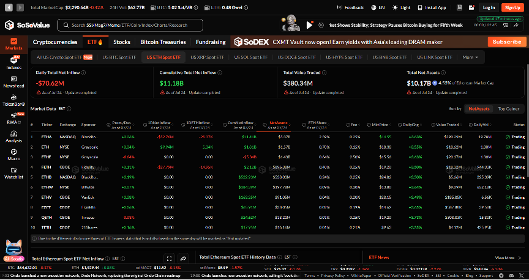This screenshot has height=280, width=529.
Task: Open RWA in the left sidebar
Action: [x=14, y=118]
